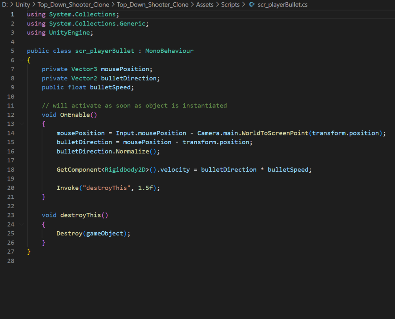Collapse the destroyThis body at line 24
Viewport: 395px width, 319px height.
coord(21,224)
